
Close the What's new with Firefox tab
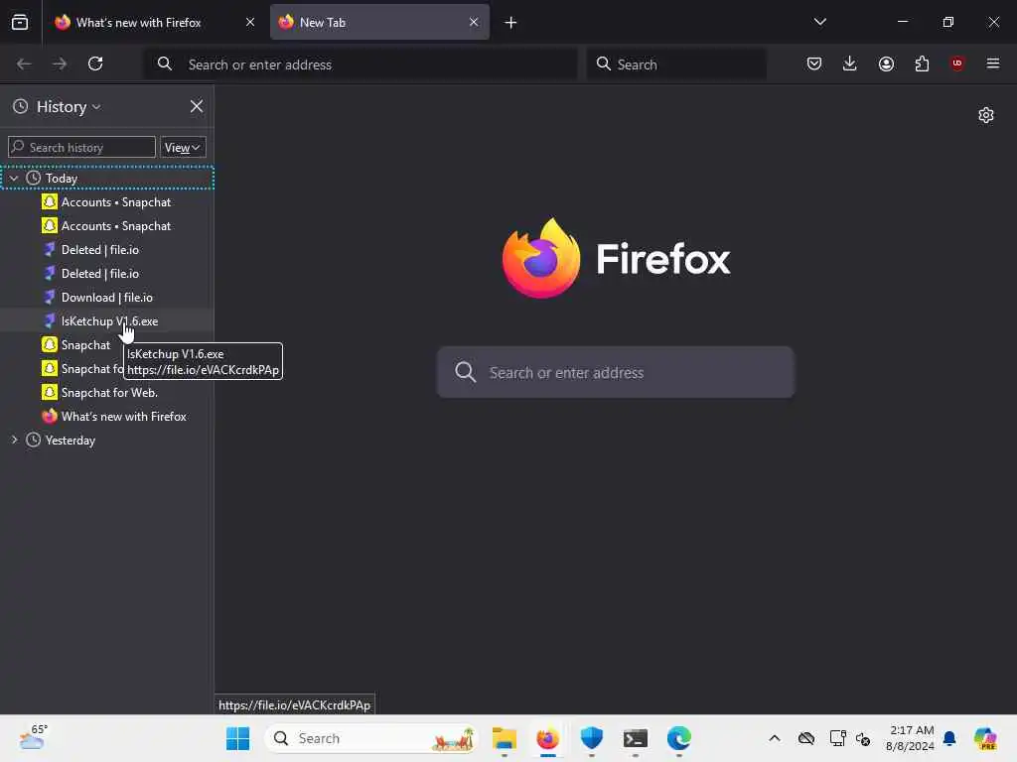250,22
